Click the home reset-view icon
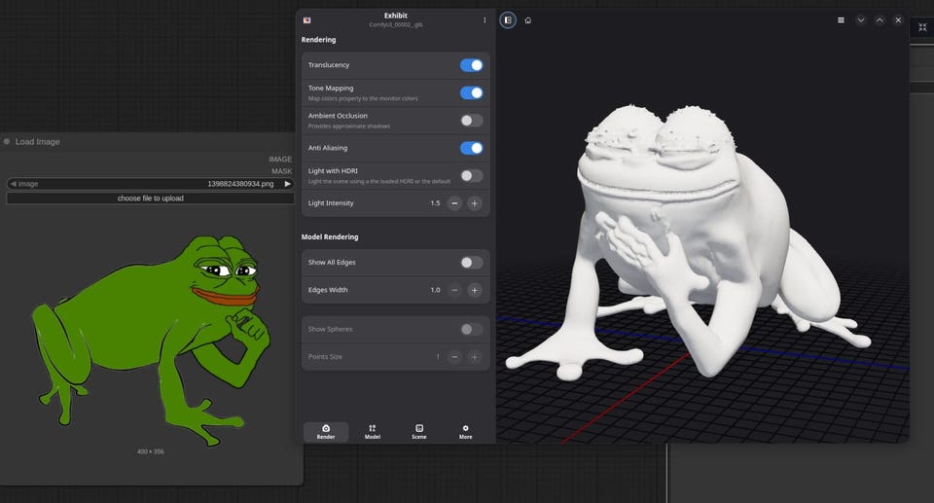Screen dimensions: 934x503 pyautogui.click(x=528, y=19)
